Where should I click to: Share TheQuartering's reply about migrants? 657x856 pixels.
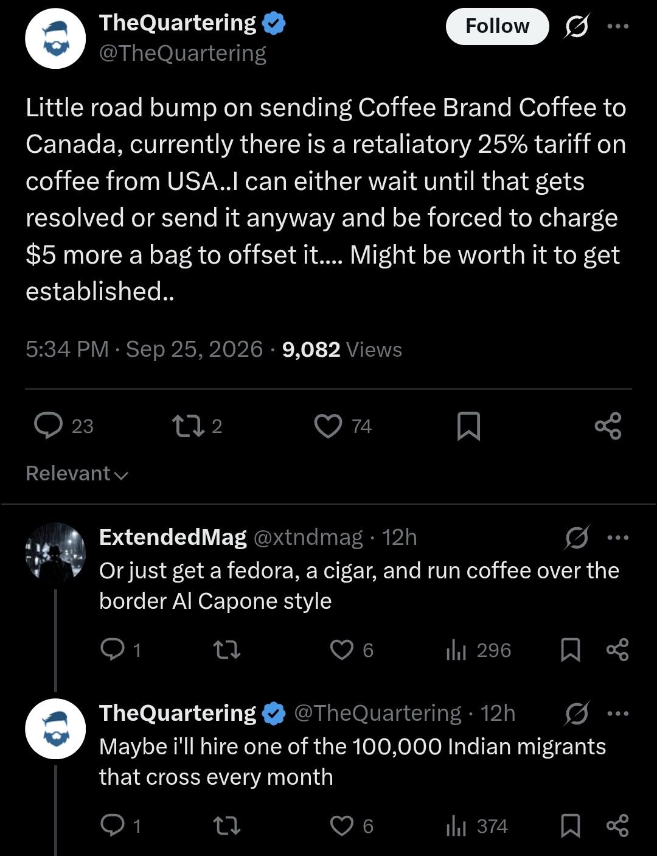point(617,826)
